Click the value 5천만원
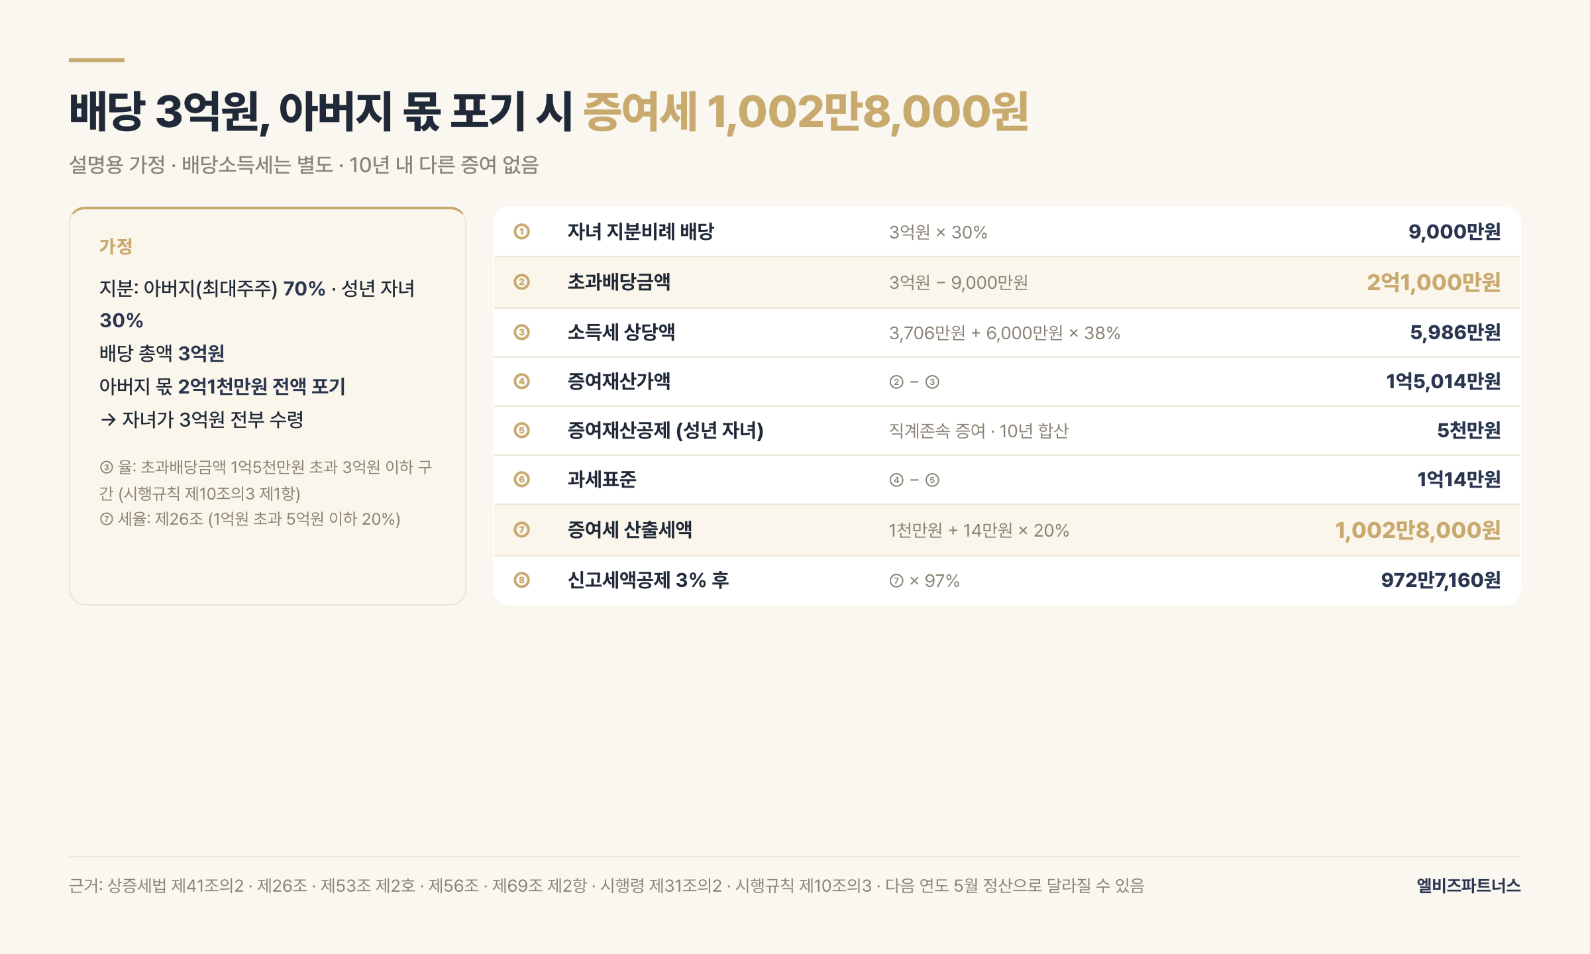This screenshot has width=1590, height=954. (1469, 431)
